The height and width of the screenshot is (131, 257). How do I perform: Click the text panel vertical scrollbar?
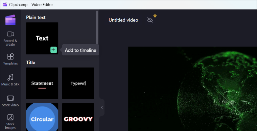coord(97,28)
